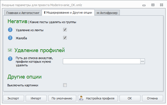This screenshot has width=167, height=105.
Task: Click Путь до списка аккаутов label
Action: (x=34, y=62)
